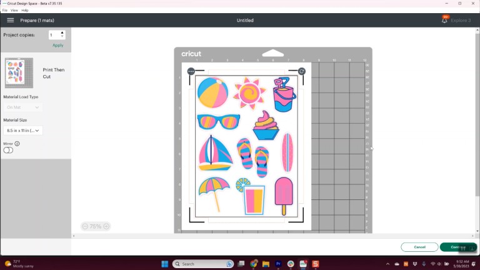Screen dimensions: 480x270
Task: Click the rotate icon on the mat
Action: point(301,71)
